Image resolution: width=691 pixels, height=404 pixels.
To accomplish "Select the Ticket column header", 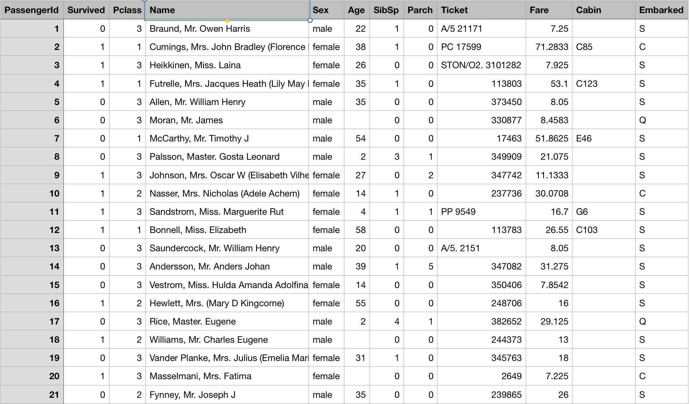I will (481, 10).
